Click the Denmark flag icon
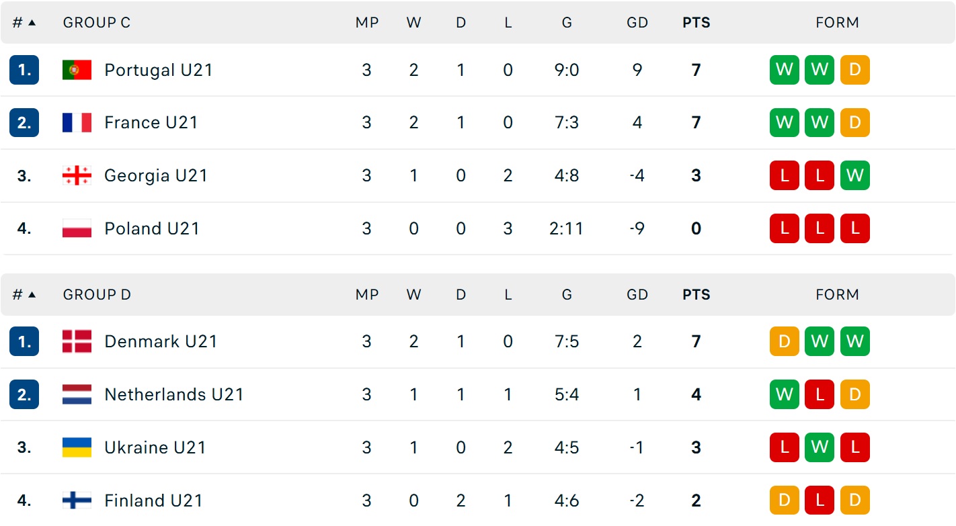This screenshot has height=526, width=956. coord(77,342)
